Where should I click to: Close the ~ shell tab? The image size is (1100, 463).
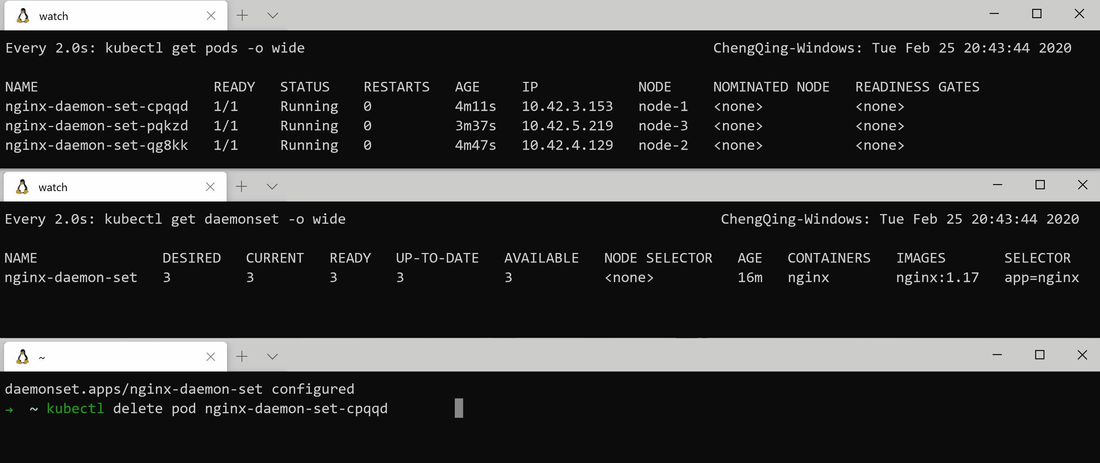[210, 357]
